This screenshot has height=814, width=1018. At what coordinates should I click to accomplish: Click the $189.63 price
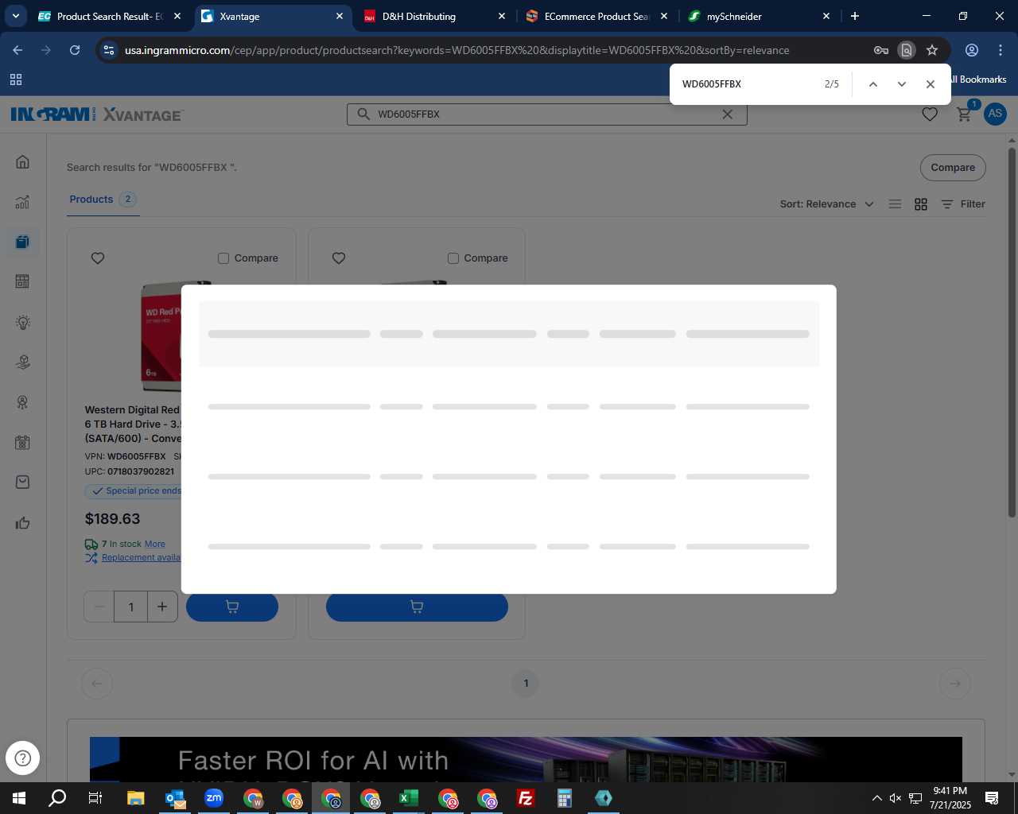pos(112,519)
